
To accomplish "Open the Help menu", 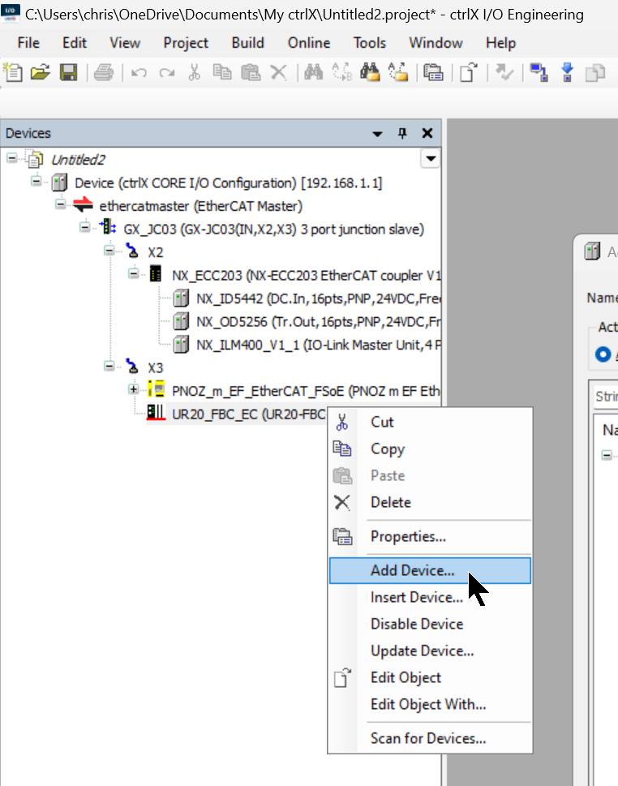I will coord(500,43).
